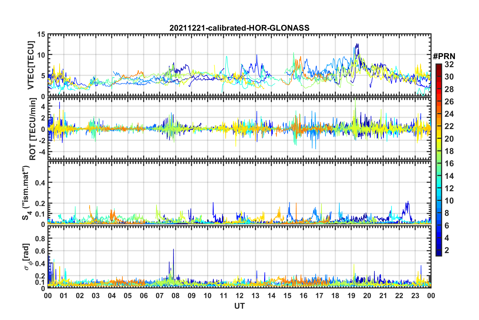Click the 0.8 tick label on sigma phi axis
The width and height of the screenshot is (479, 320).
point(40,238)
